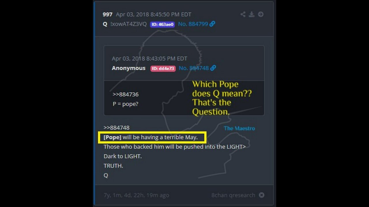
Task: Click the 8chan qresearch source label
Action: pyautogui.click(x=233, y=195)
